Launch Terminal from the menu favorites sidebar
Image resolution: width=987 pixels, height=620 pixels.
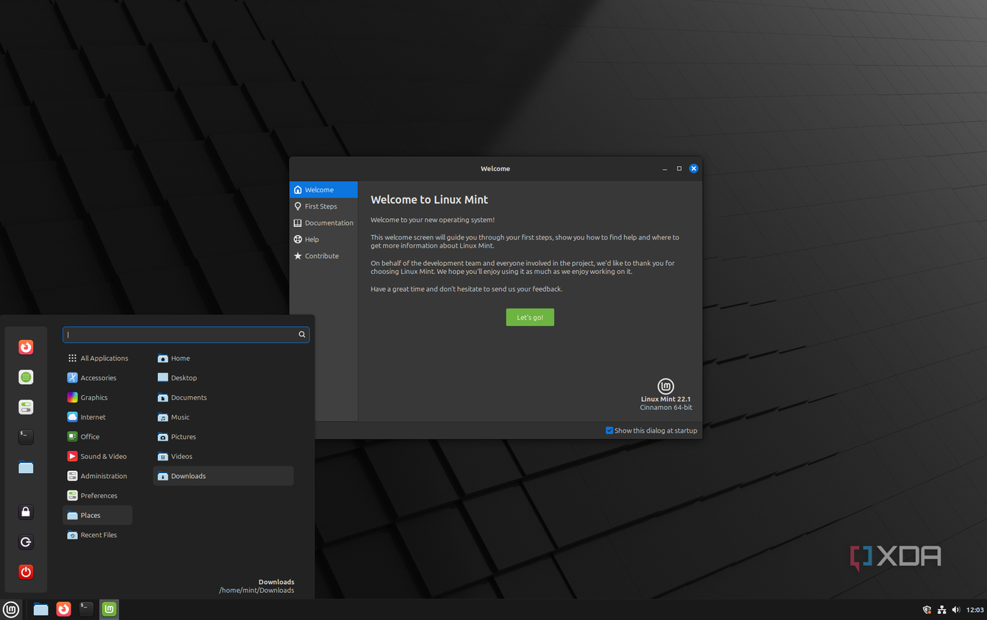[x=26, y=437]
